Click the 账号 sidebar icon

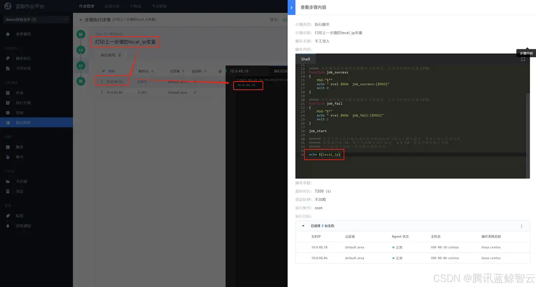(8, 157)
